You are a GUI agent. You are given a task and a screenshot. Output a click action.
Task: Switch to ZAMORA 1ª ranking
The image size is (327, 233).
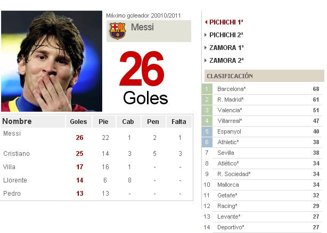coord(226,48)
